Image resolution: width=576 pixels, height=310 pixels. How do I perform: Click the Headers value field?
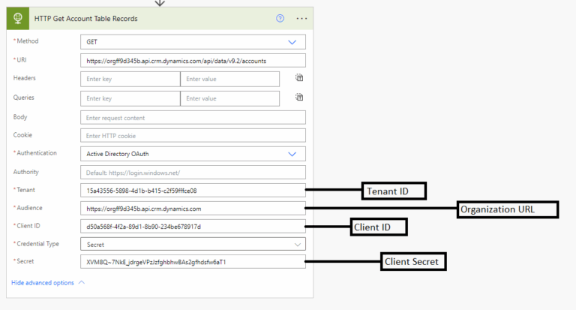click(x=230, y=79)
